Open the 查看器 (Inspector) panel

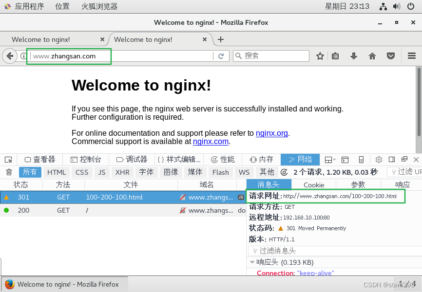[x=40, y=159]
